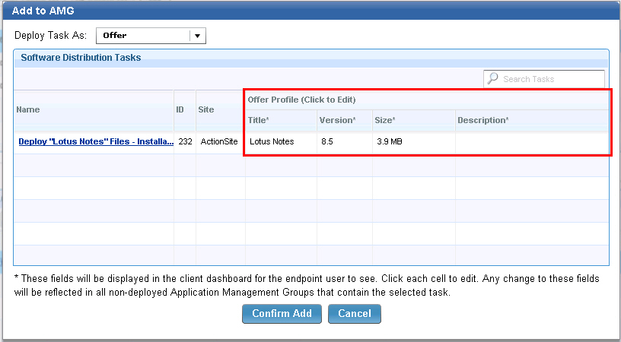
Task: Click the Title* column header
Action: pyautogui.click(x=281, y=120)
